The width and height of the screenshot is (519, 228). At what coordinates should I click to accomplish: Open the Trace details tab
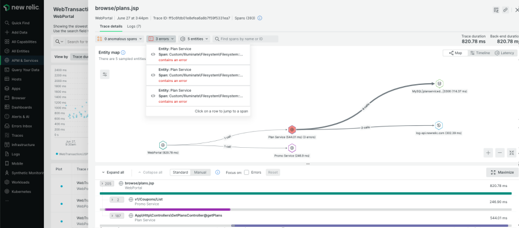[x=111, y=27]
